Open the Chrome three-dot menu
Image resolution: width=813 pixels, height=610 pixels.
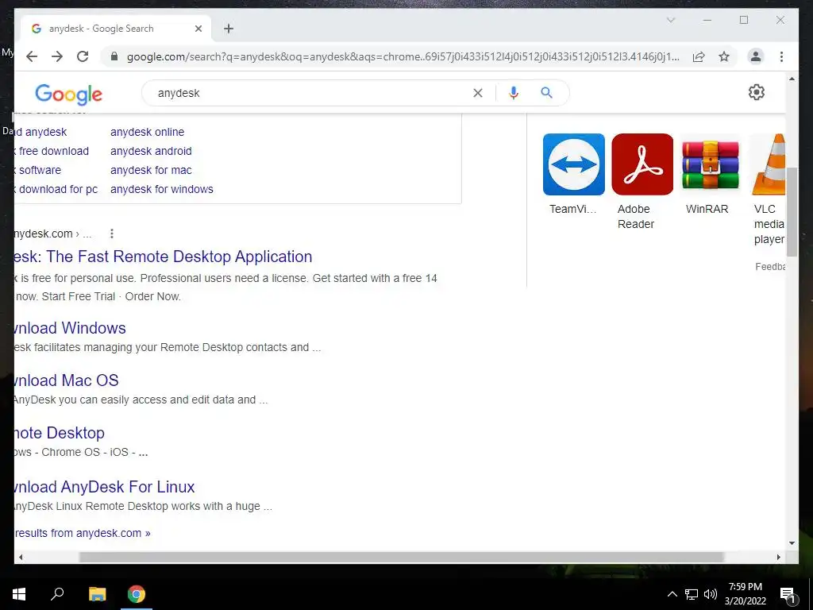point(781,56)
